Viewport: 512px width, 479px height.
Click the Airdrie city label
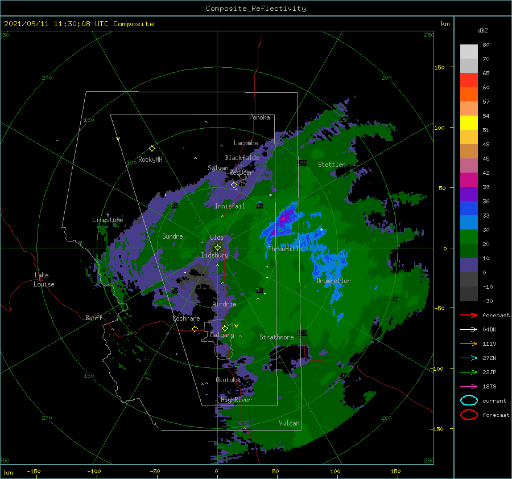(x=224, y=304)
